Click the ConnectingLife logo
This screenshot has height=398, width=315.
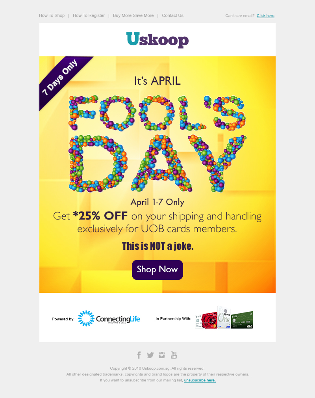pyautogui.click(x=109, y=319)
